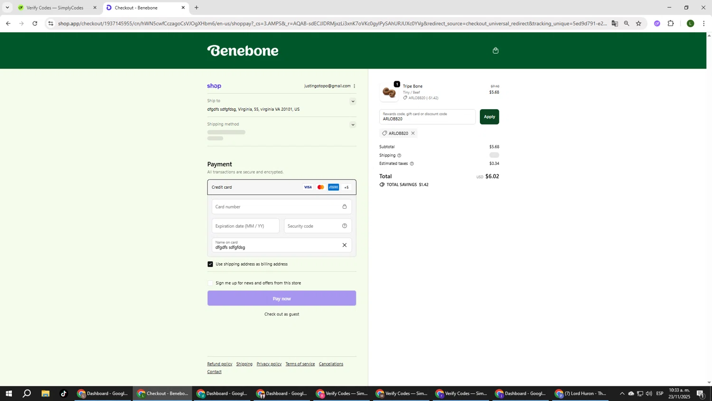This screenshot has width=712, height=401.
Task: Click the Pay now button
Action: [281, 298]
